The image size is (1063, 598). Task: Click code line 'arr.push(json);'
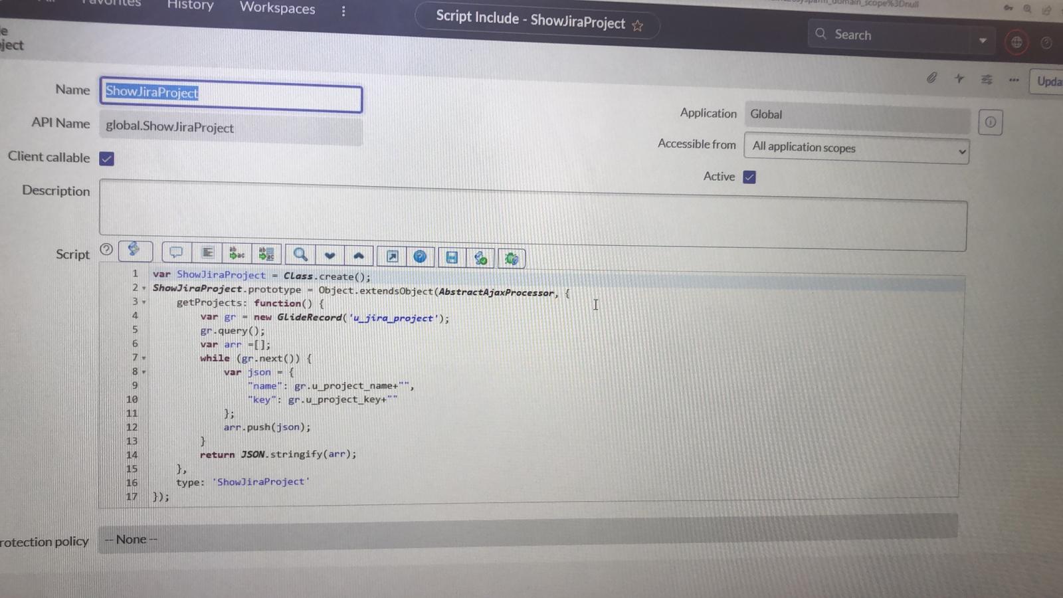(267, 427)
